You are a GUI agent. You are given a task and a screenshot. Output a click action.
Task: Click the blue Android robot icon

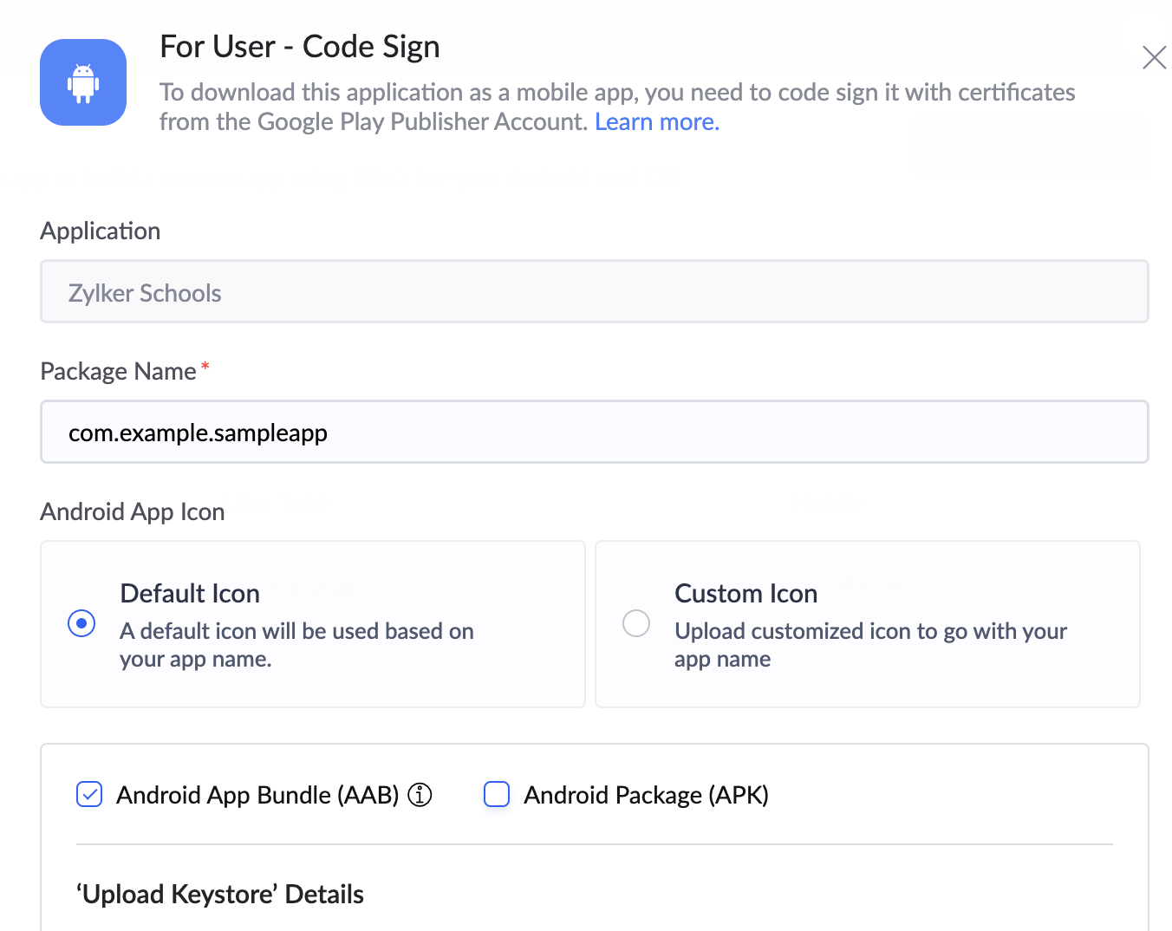coord(83,82)
